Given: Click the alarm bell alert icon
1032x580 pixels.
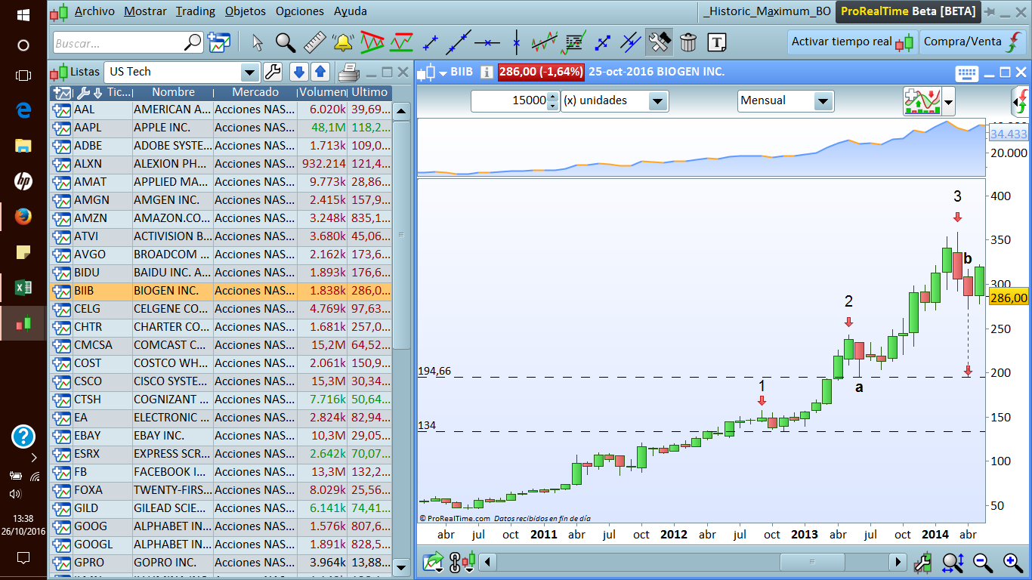Looking at the screenshot, I should point(343,42).
